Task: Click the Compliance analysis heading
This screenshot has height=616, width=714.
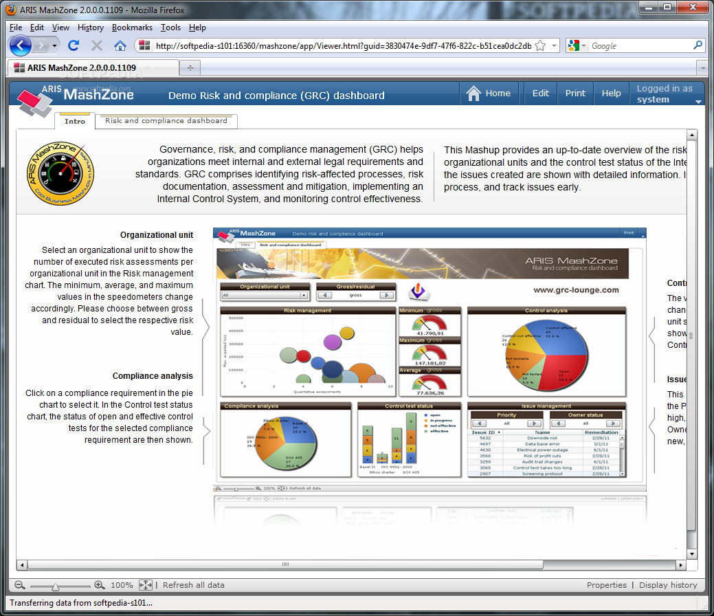Action: [153, 376]
